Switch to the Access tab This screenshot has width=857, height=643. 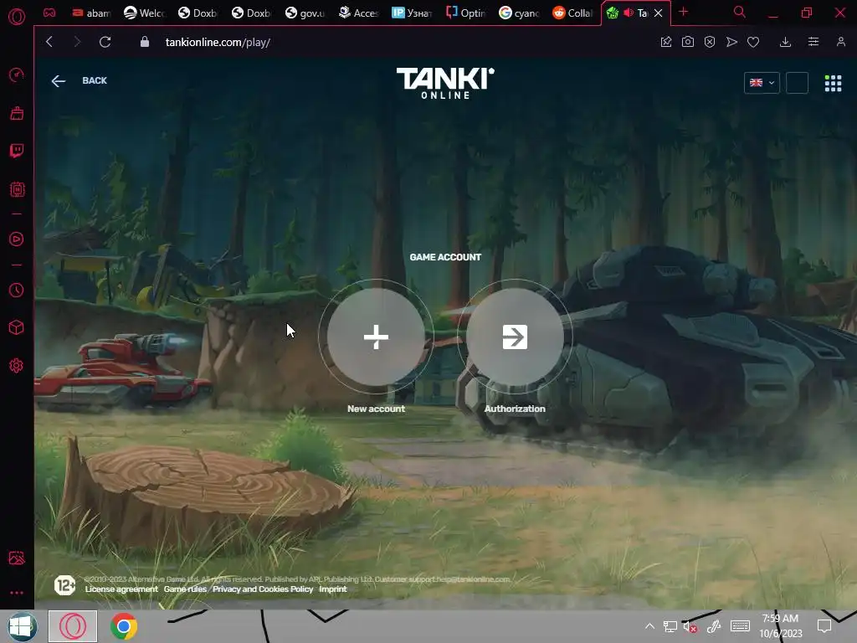pos(359,13)
